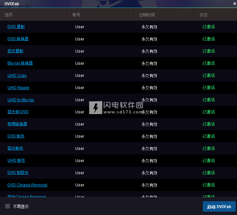Screen dimensions: 237x215
Task: Click 已激活 in the UHD to Blu-ray row
Action: click(x=209, y=100)
